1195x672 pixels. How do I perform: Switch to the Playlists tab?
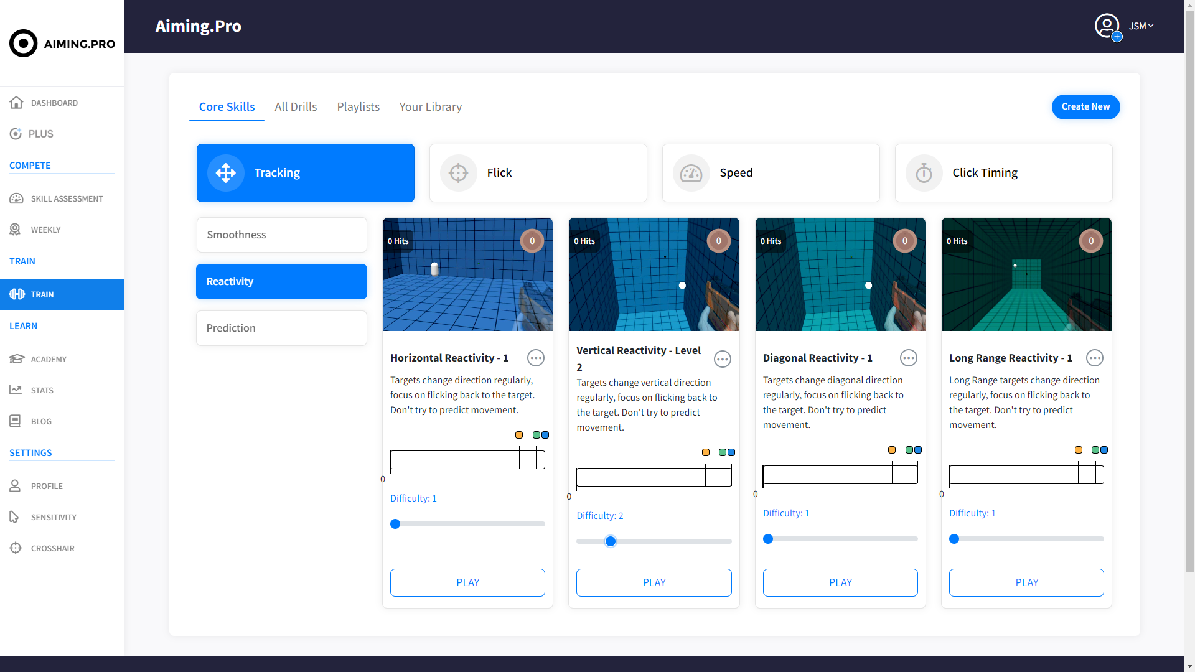coord(358,106)
